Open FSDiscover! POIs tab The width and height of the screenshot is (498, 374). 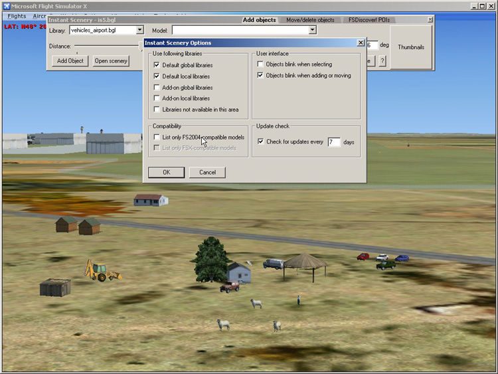(x=369, y=20)
